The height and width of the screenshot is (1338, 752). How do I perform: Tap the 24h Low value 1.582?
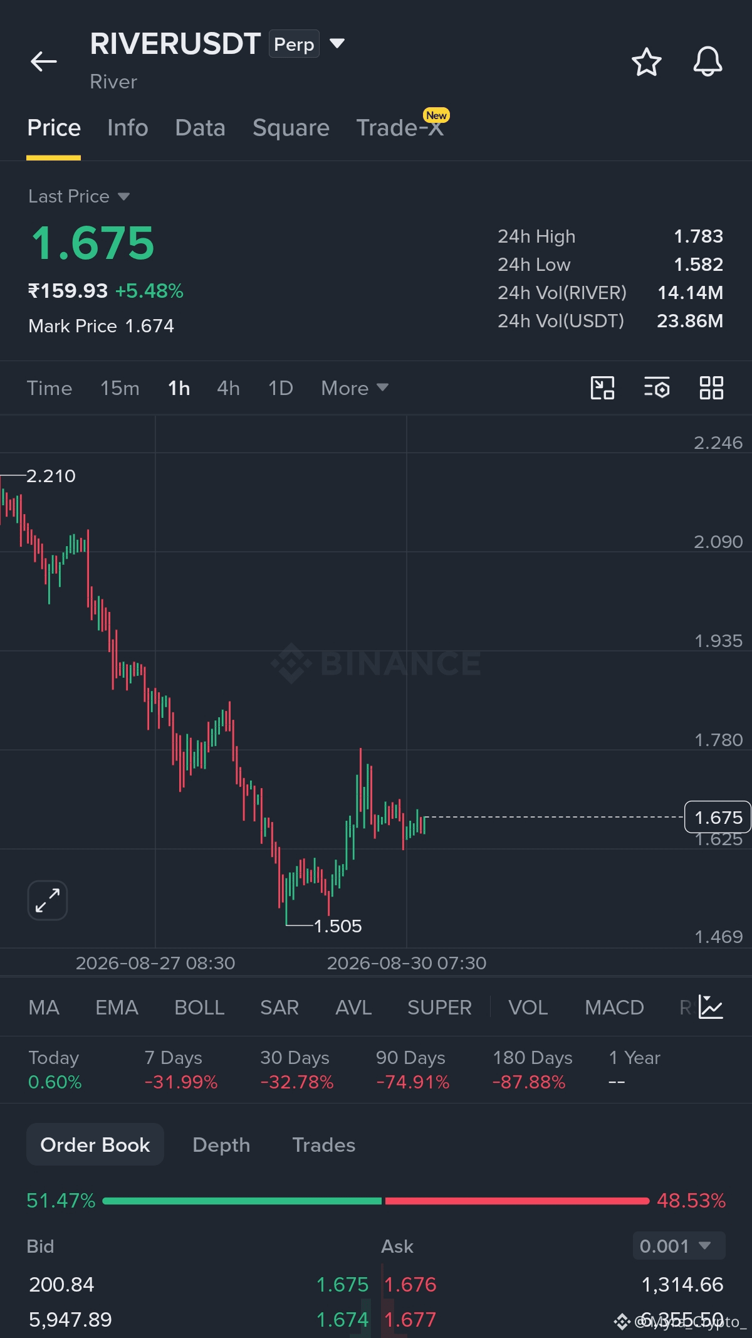[x=698, y=265]
